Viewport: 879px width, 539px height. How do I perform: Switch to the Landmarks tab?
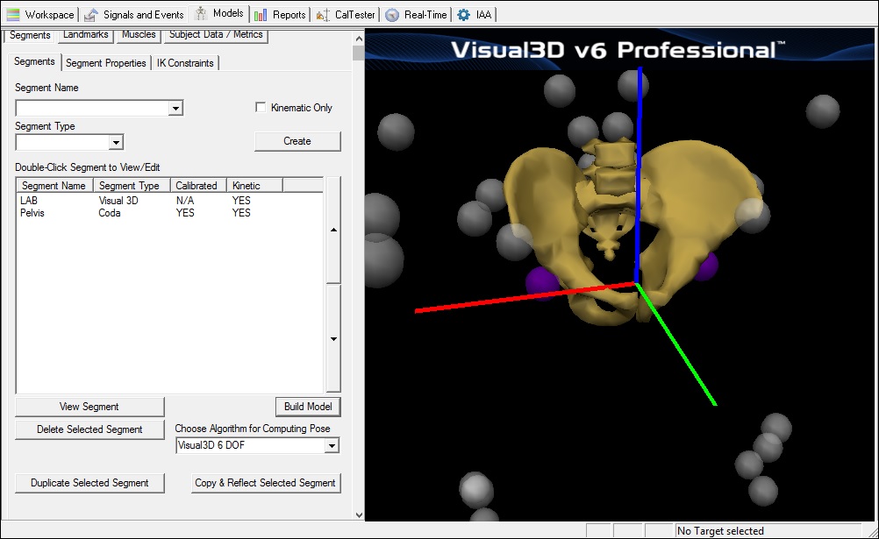coord(86,35)
